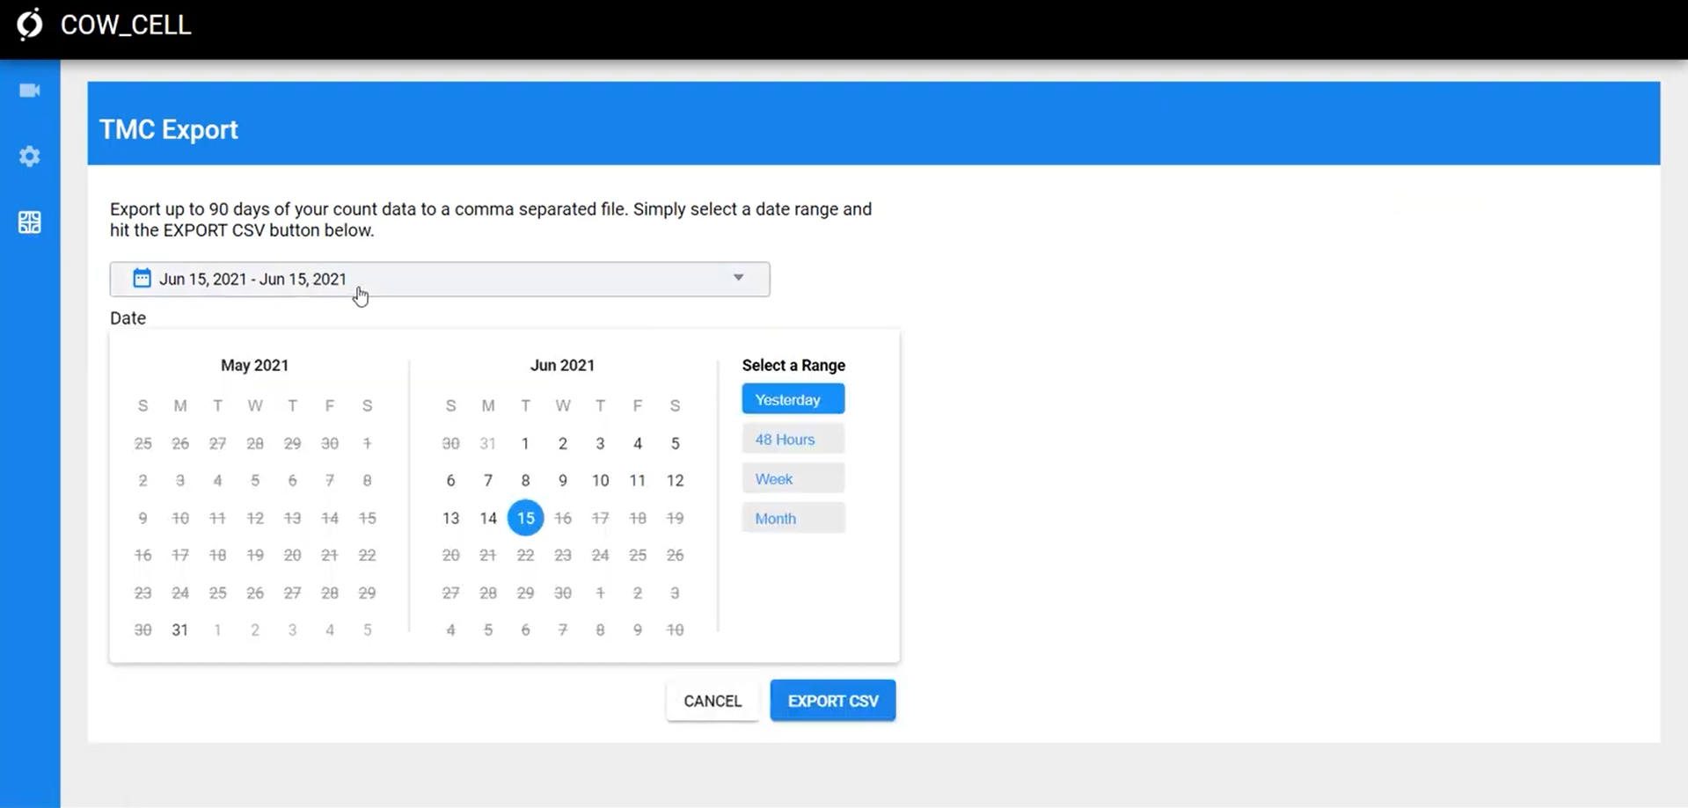Pick June 14 in the calendar
This screenshot has height=808, width=1688.
pyautogui.click(x=488, y=518)
